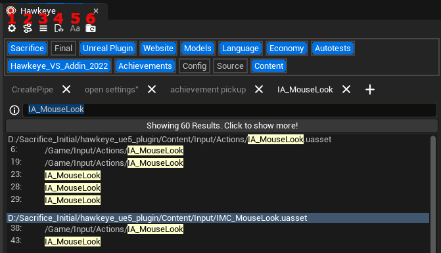
Task: Toggle the Achievements tag
Action: pos(145,66)
